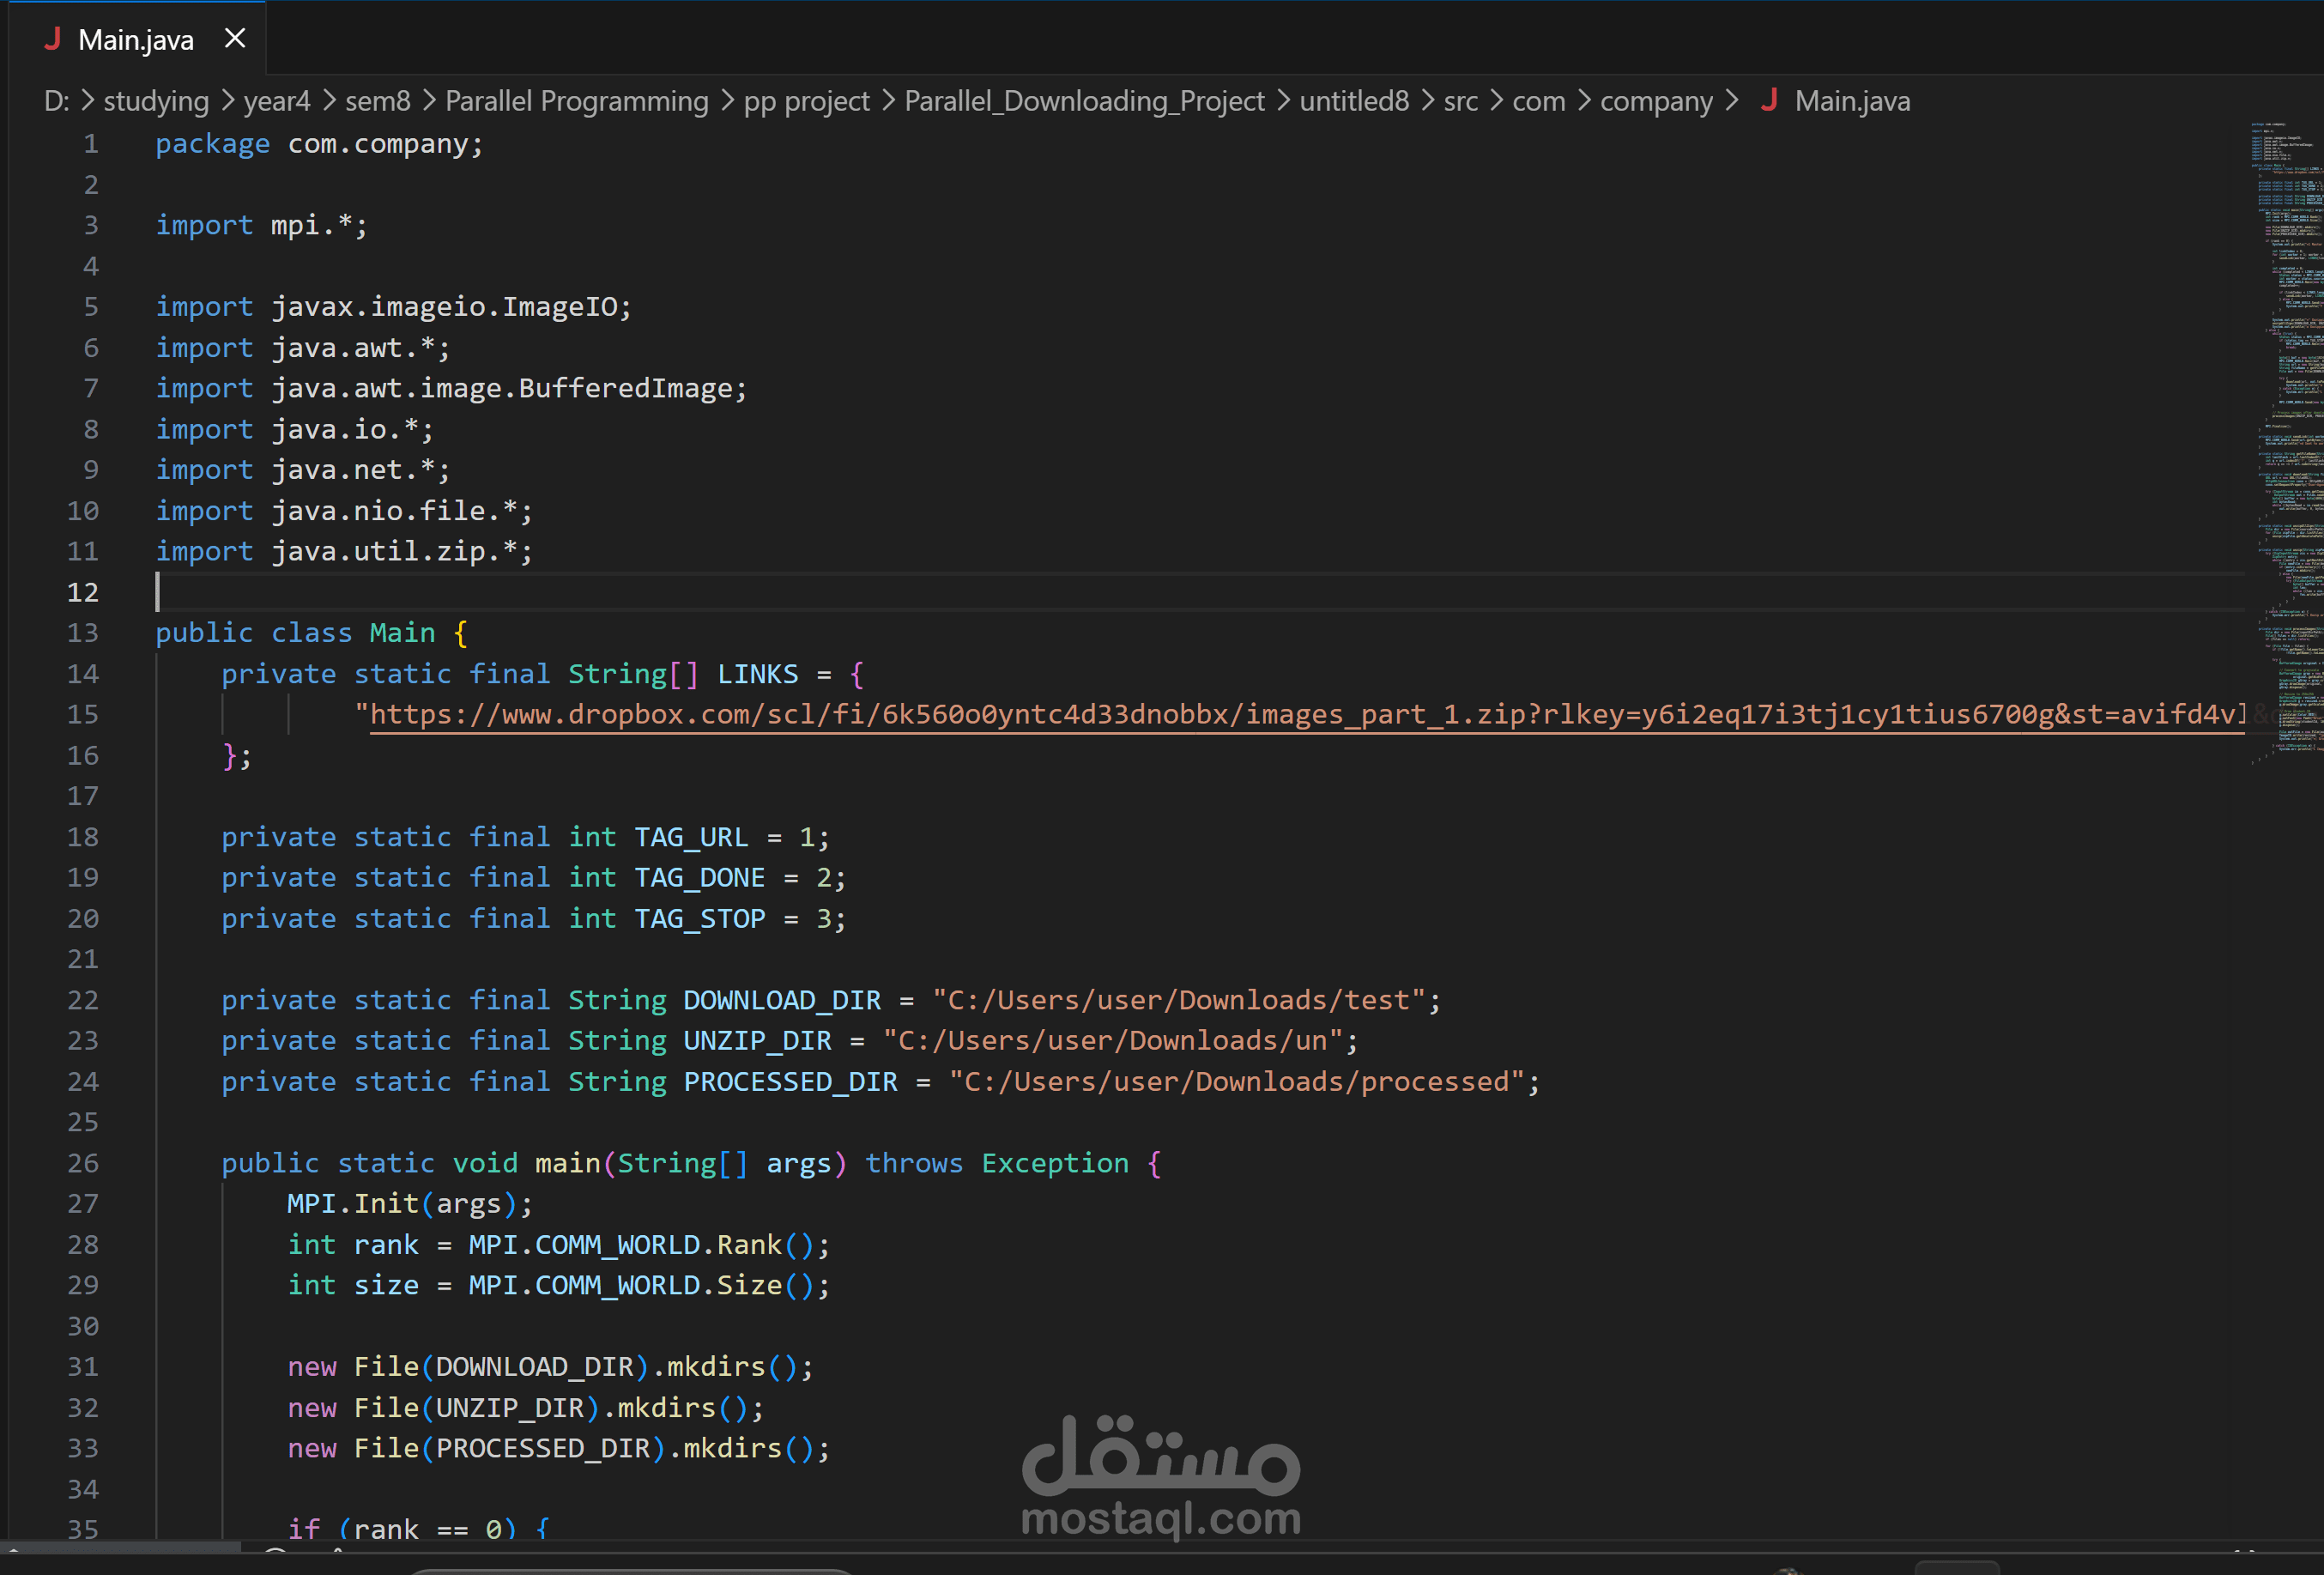Screen dimensions: 2324x1575
Task: Open the Main.java breadcrumb item
Action: pos(1852,101)
